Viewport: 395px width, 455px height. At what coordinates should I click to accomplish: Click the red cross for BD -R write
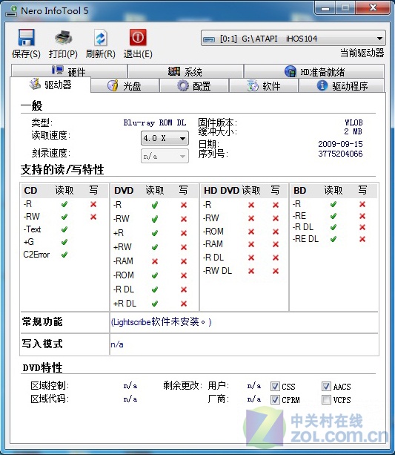pos(362,204)
